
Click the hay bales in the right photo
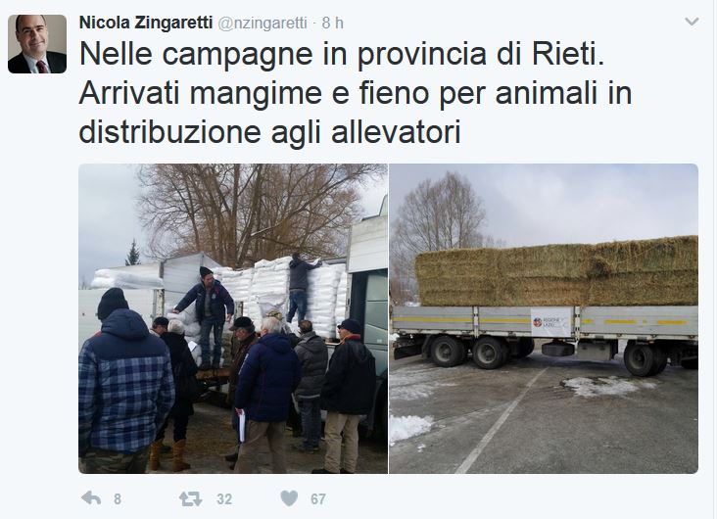(x=556, y=271)
